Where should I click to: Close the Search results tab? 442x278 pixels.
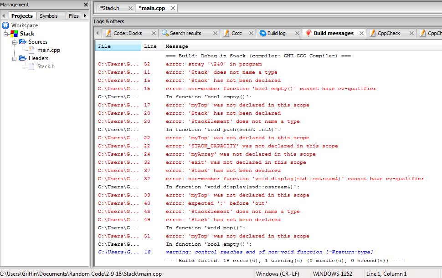[x=215, y=33]
